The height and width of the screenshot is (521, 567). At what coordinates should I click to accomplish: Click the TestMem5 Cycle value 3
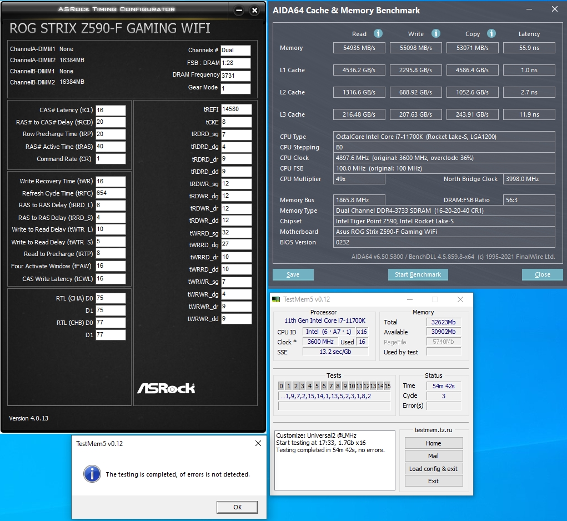pyautogui.click(x=444, y=396)
